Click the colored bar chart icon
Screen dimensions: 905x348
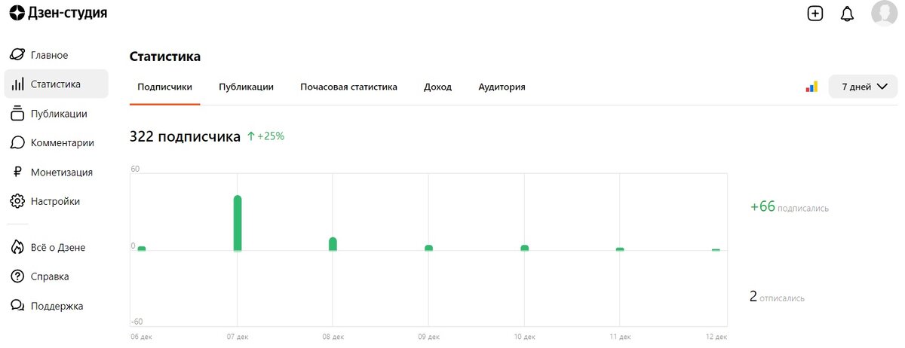[811, 87]
